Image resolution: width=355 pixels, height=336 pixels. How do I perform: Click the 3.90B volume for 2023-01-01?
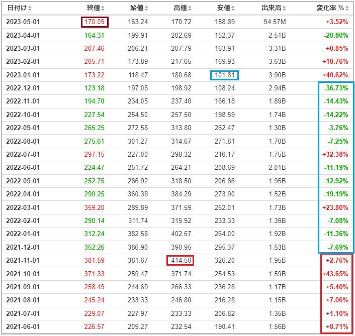pos(277,75)
